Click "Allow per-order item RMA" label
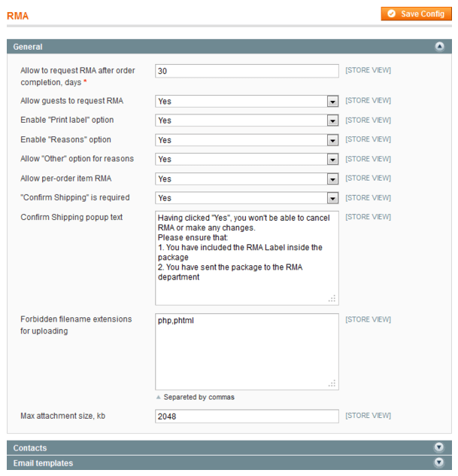 point(66,178)
